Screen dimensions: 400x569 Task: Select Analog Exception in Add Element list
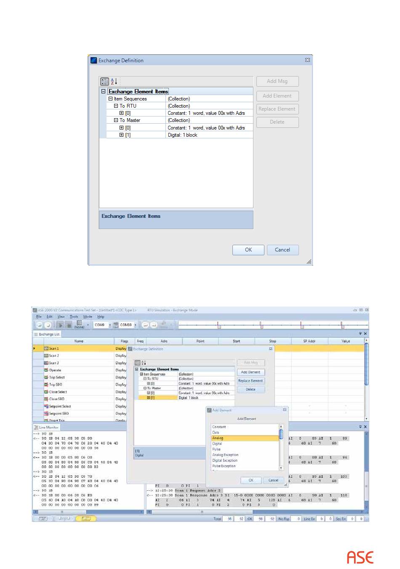tap(225, 455)
